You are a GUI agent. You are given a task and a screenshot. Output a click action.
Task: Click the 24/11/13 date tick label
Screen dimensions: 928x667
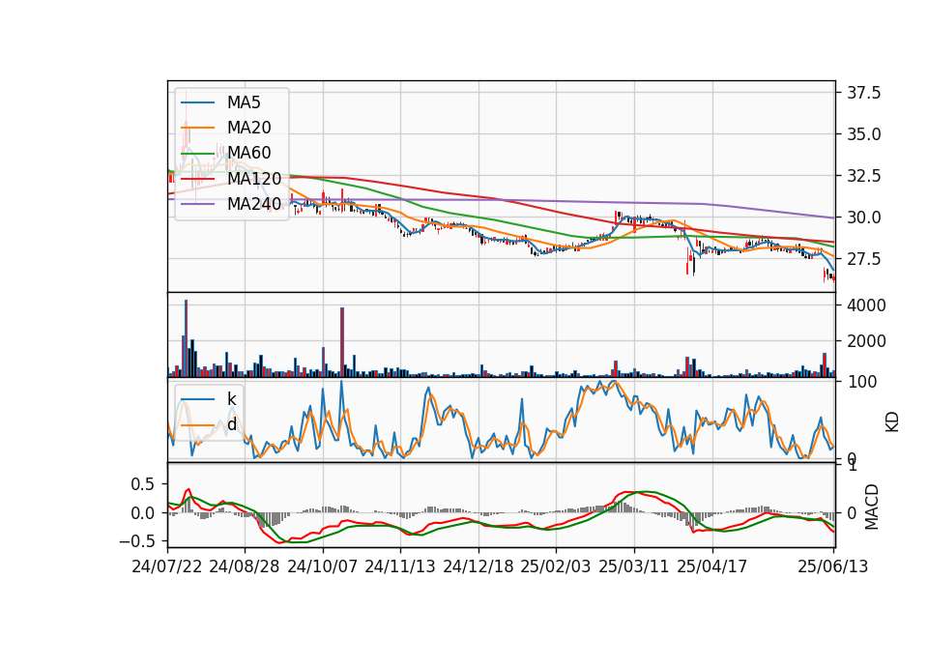pyautogui.click(x=400, y=566)
